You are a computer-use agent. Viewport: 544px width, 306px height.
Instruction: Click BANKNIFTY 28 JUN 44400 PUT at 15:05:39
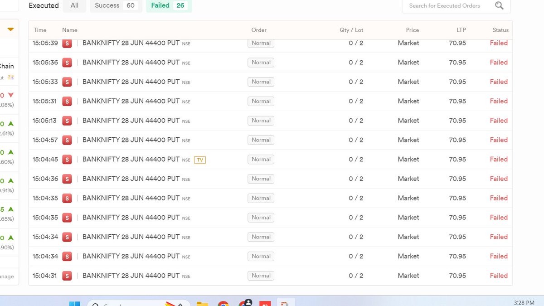[131, 43]
